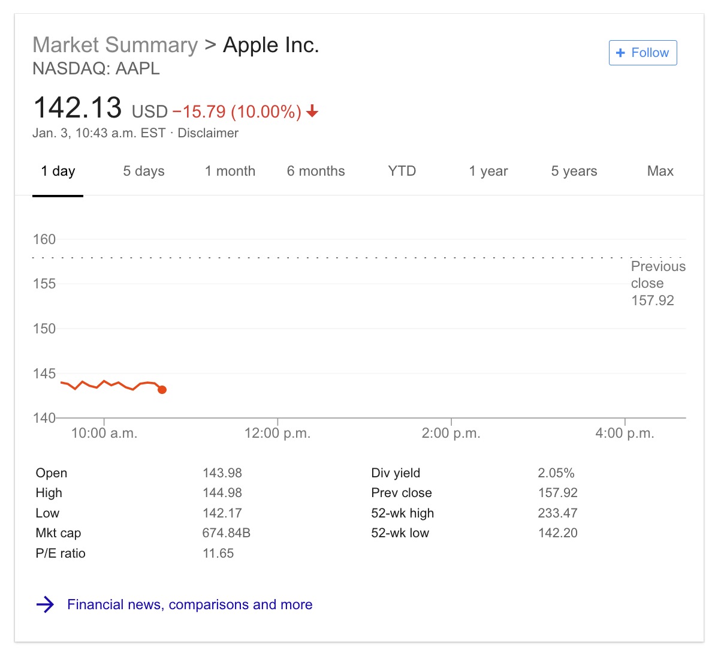Switch to the 5 days chart view
This screenshot has height=656, width=718.
pyautogui.click(x=143, y=171)
